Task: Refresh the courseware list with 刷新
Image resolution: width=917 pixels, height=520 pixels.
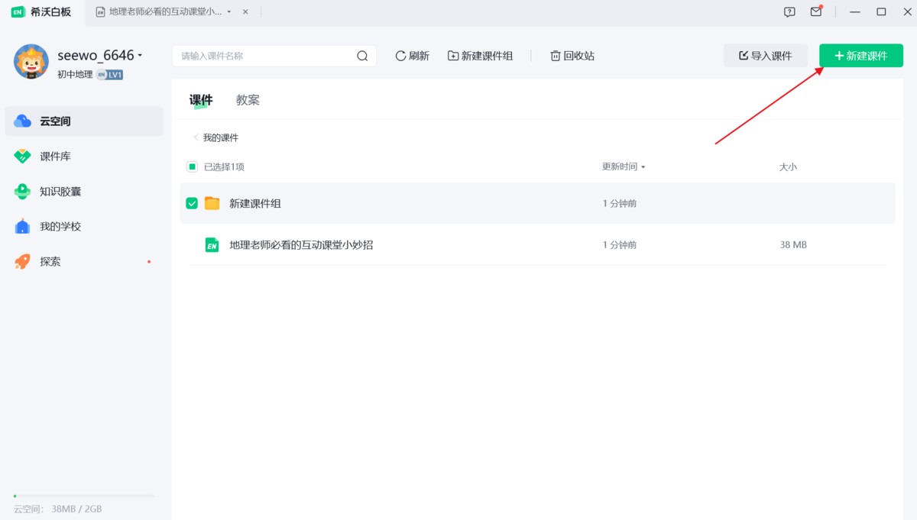Action: click(x=412, y=55)
